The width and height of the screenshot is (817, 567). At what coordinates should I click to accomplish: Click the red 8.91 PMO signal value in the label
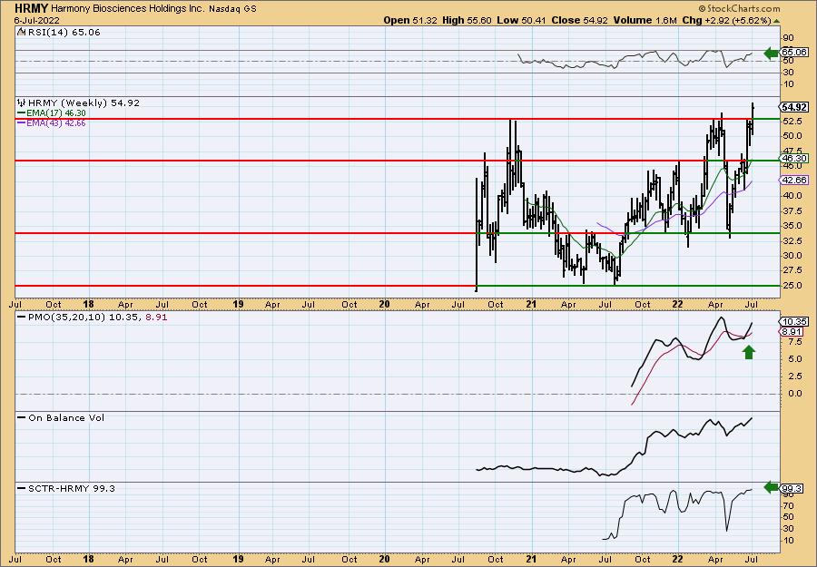coord(156,318)
